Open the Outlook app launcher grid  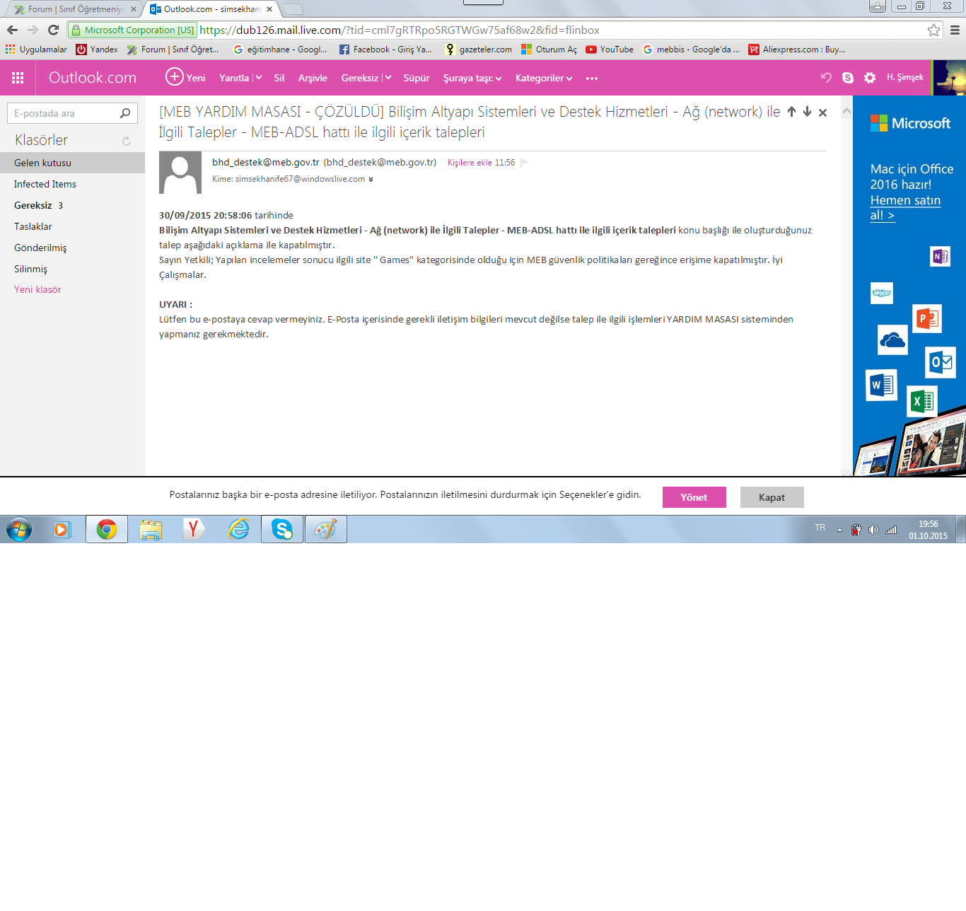click(x=18, y=78)
